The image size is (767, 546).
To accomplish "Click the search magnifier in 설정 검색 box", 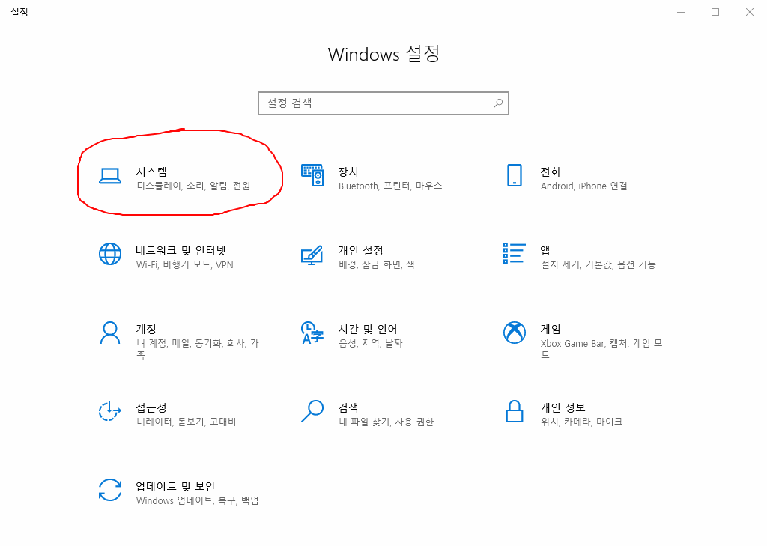I will coord(498,103).
